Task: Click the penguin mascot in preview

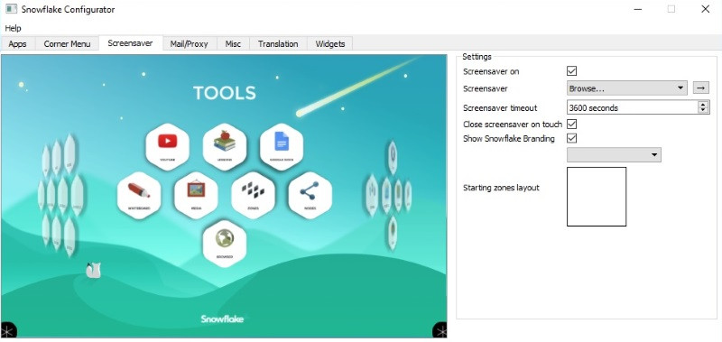Action: click(94, 270)
